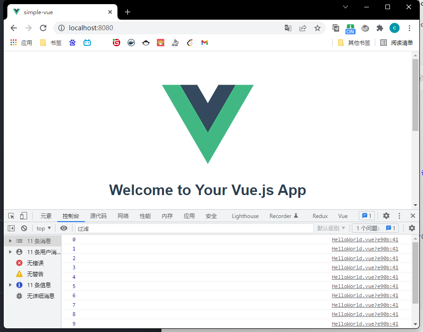This screenshot has height=332, width=423.
Task: Click the inspect element picker icon
Action: (11, 216)
